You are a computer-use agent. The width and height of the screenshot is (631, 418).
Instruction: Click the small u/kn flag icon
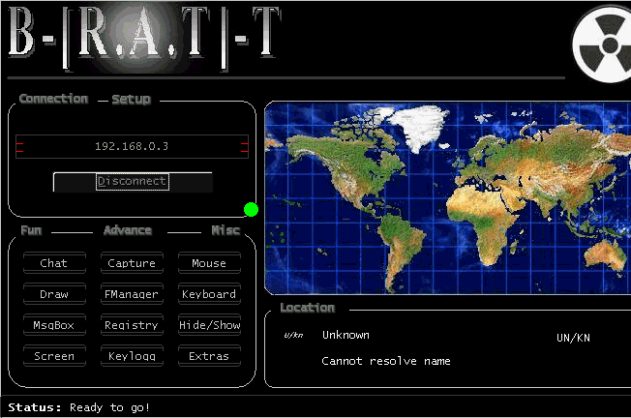293,336
